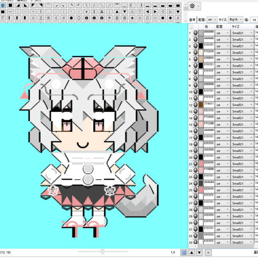This screenshot has height=262, width=258.
Task: Pick the filled diamond shape
Action: point(170,18)
